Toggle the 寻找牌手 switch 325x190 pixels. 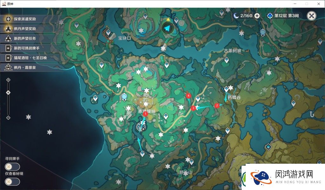click(12, 167)
